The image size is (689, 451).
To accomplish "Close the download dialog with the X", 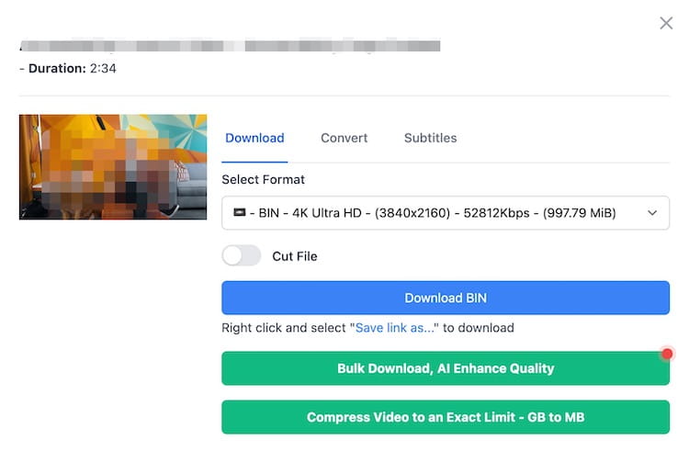I will (x=666, y=23).
